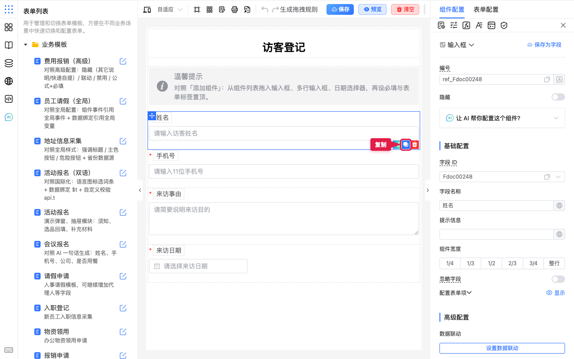
Task: Click the 预览 button
Action: 372,9
